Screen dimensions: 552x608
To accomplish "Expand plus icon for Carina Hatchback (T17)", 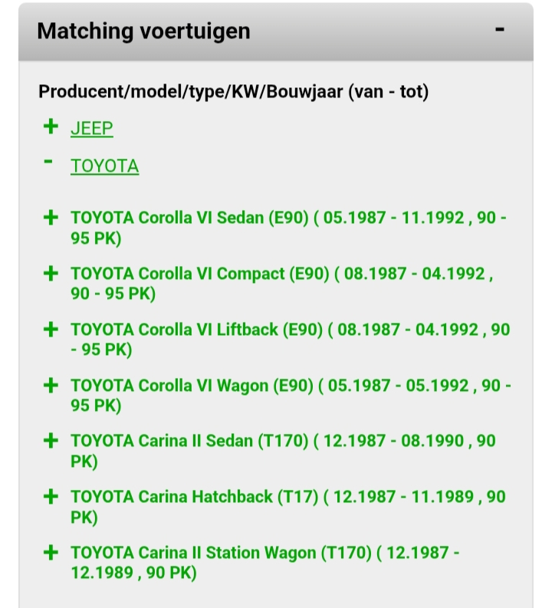I will point(51,497).
